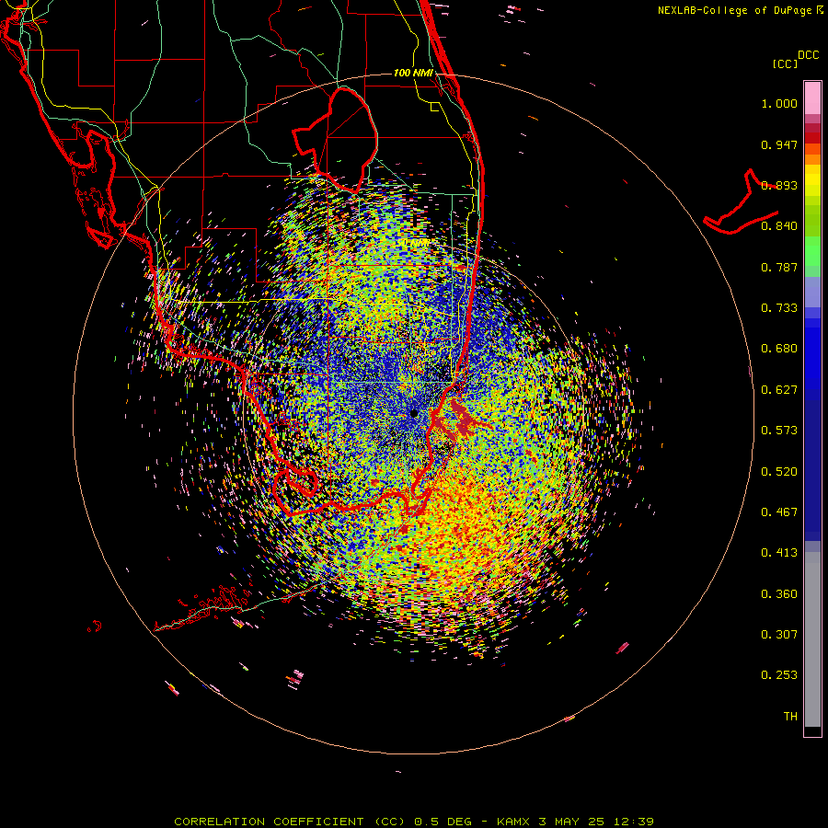Click the KAMX station identifier
Viewport: 828px width, 828px height.
pos(514,822)
